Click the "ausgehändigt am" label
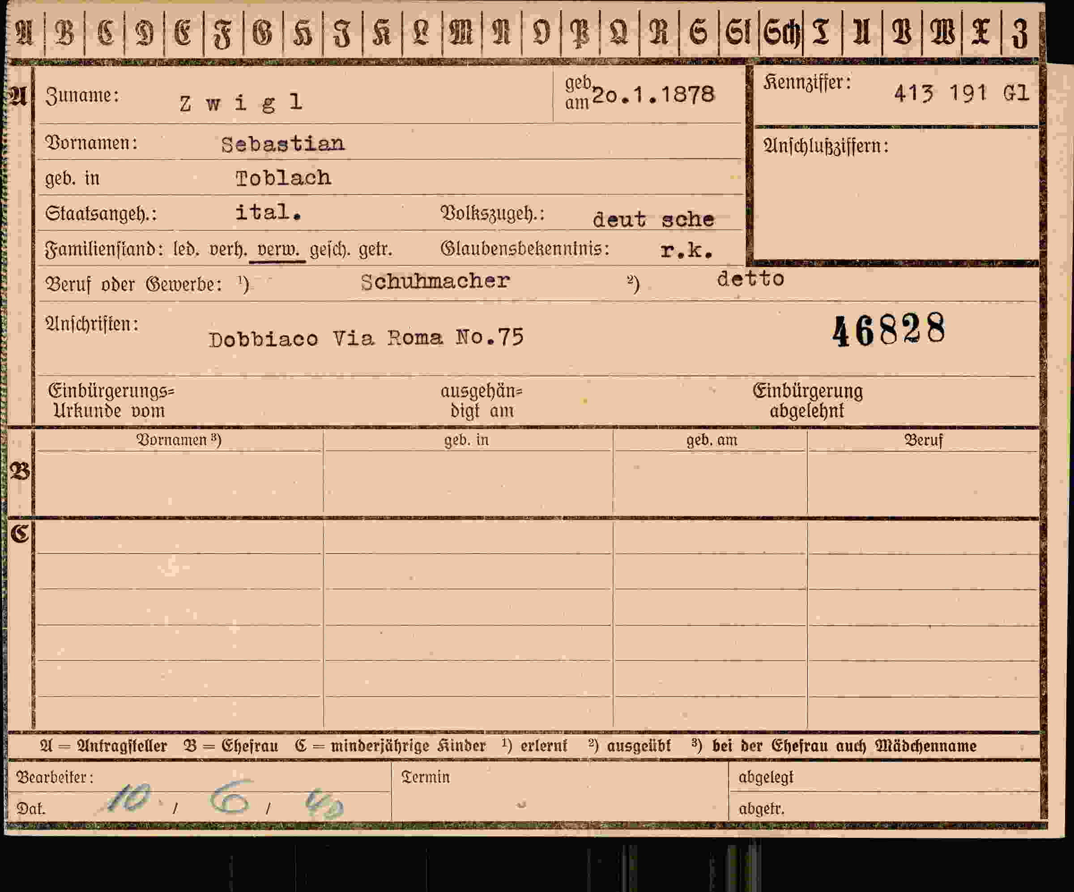Image resolution: width=1074 pixels, height=892 pixels. pyautogui.click(x=481, y=401)
